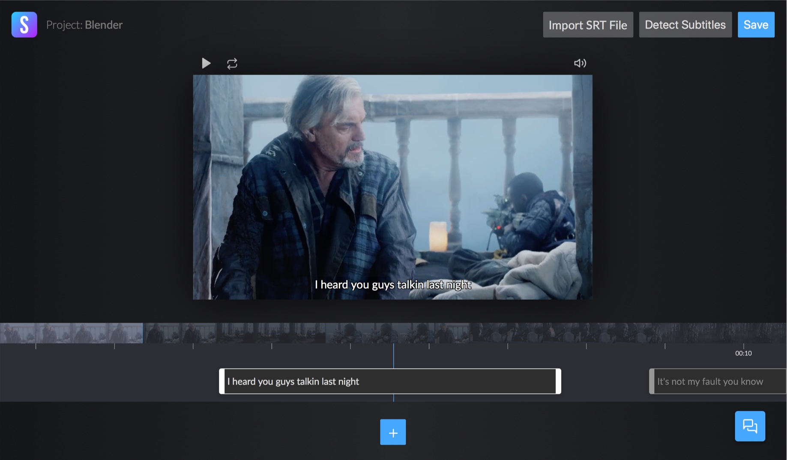The height and width of the screenshot is (460, 787).
Task: Add a new subtitle with the plus button
Action: pos(393,432)
